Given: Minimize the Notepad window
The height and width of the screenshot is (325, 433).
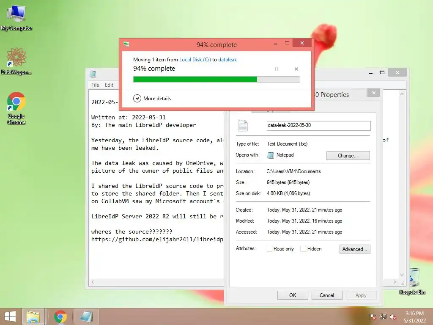Looking at the screenshot, I should coord(370,73).
